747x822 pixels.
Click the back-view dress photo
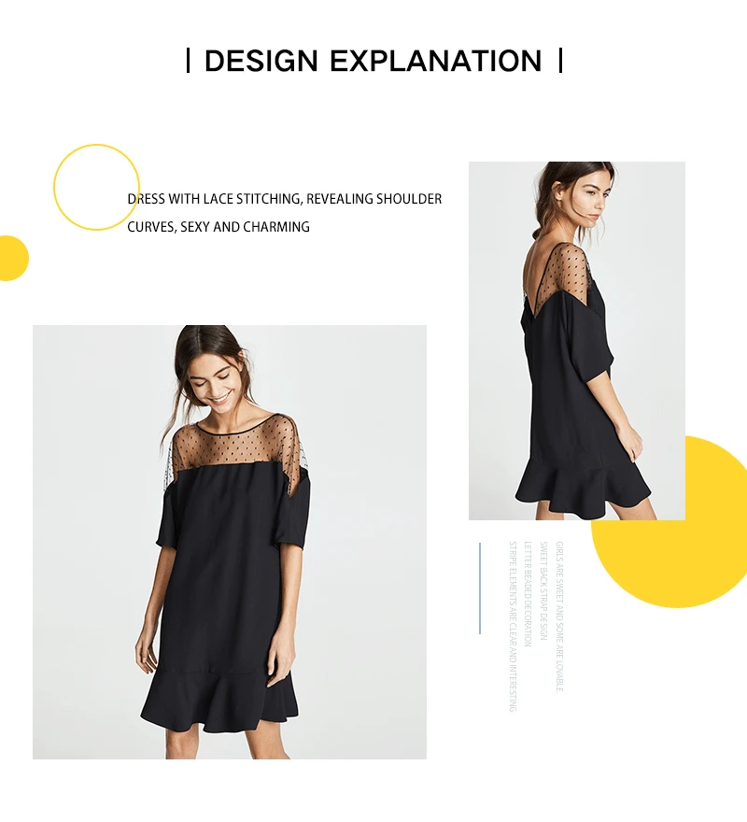[577, 341]
